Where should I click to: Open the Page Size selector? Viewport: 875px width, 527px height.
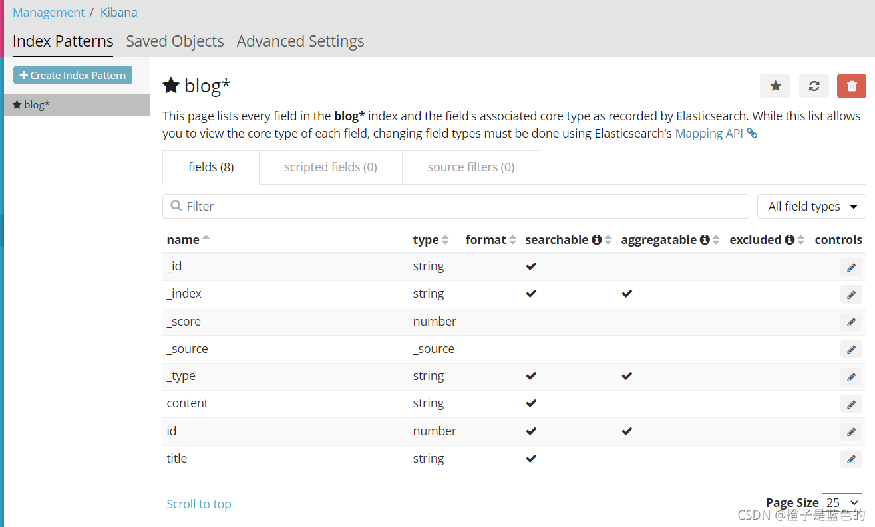click(x=842, y=503)
